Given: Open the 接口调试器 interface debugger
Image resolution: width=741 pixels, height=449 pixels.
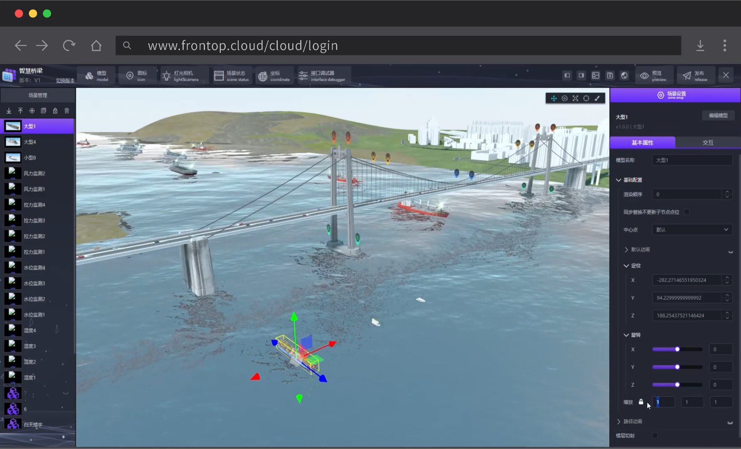Looking at the screenshot, I should 322,76.
